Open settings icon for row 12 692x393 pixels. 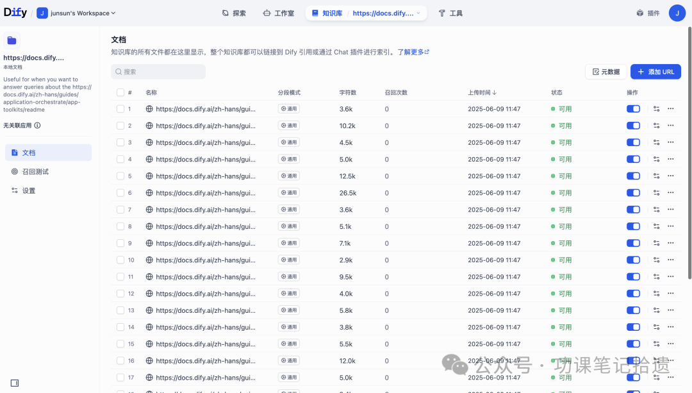pos(656,293)
